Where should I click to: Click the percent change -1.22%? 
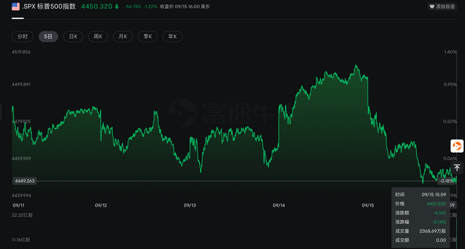click(150, 7)
